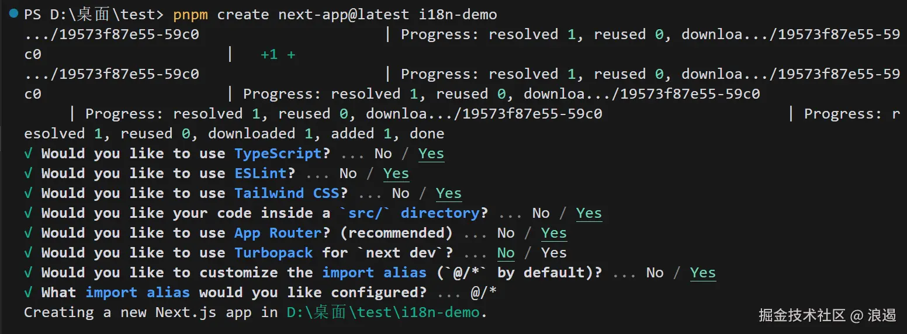
Task: Click the checkmark beside the ESLint question
Action: pyautogui.click(x=28, y=173)
